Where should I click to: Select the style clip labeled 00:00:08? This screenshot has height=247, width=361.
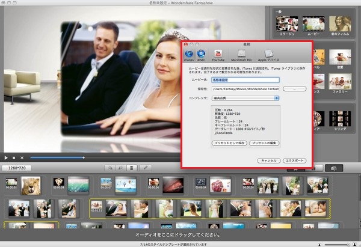point(59,183)
